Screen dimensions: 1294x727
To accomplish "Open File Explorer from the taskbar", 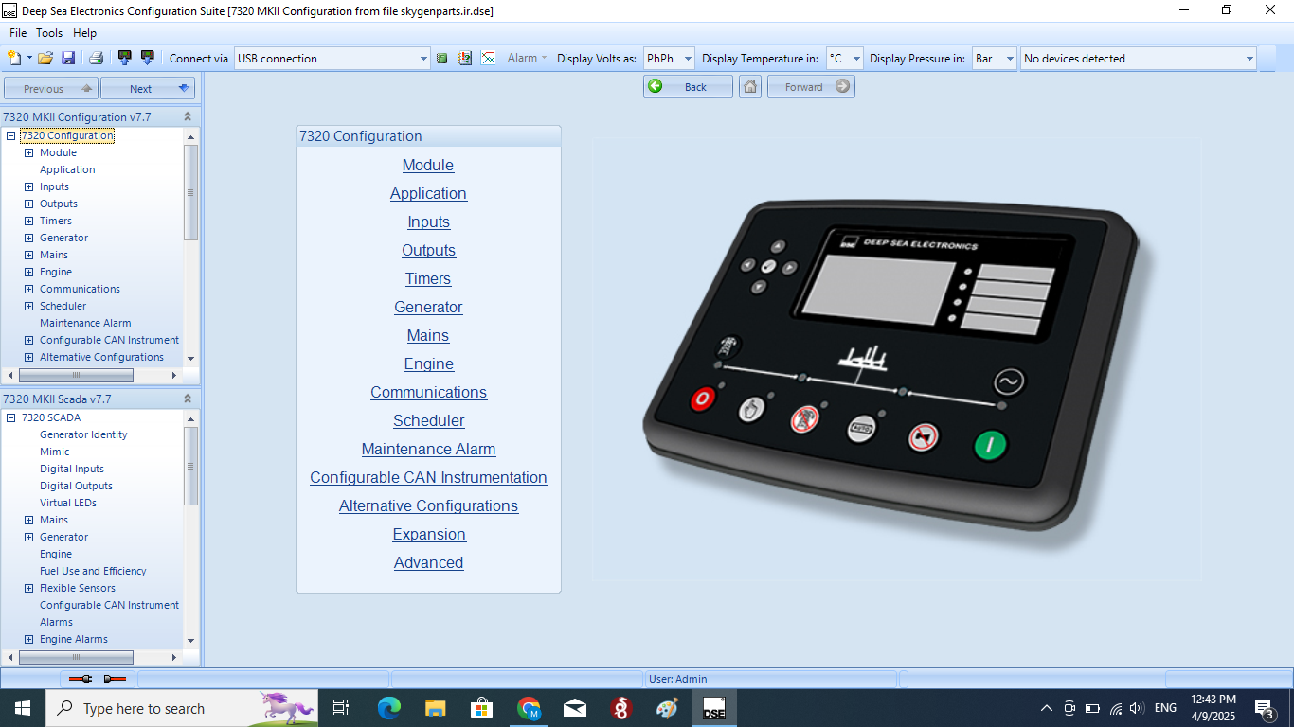I will (435, 708).
